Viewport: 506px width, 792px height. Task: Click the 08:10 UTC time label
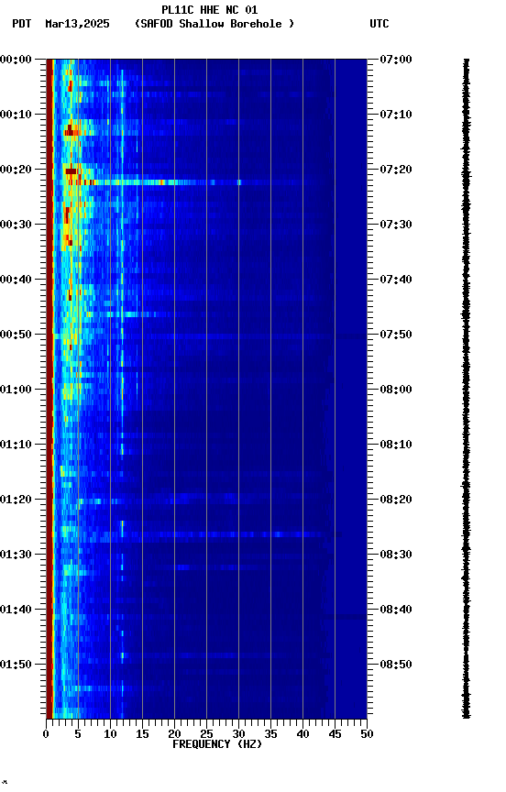tap(396, 445)
